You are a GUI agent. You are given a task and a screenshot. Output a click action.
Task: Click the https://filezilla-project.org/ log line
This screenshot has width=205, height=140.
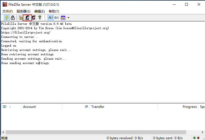(x=26, y=32)
